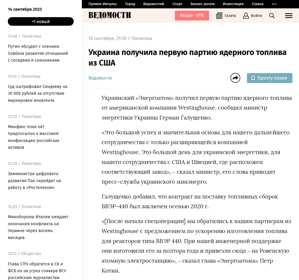Click the timestamp 10 сентября, 21:50
The width and height of the screenshot is (299, 280).
(x=107, y=38)
